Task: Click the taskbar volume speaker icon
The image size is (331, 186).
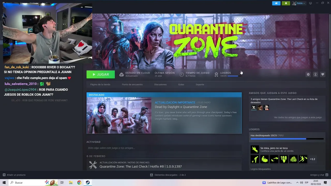Action: 301,183
